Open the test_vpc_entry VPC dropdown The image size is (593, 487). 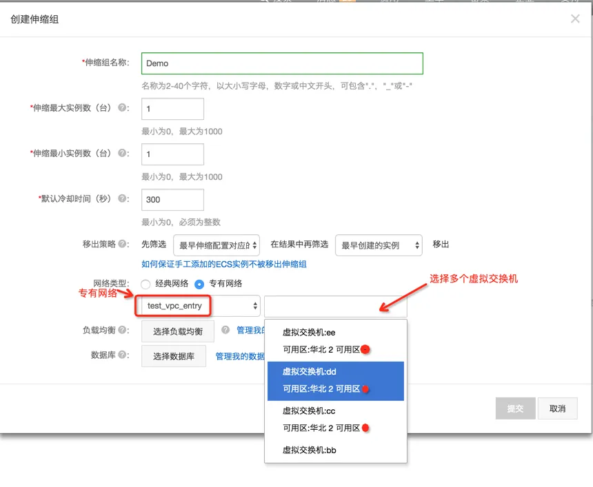point(197,305)
